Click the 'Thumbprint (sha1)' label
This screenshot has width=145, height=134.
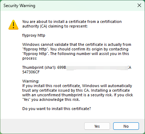(39, 67)
